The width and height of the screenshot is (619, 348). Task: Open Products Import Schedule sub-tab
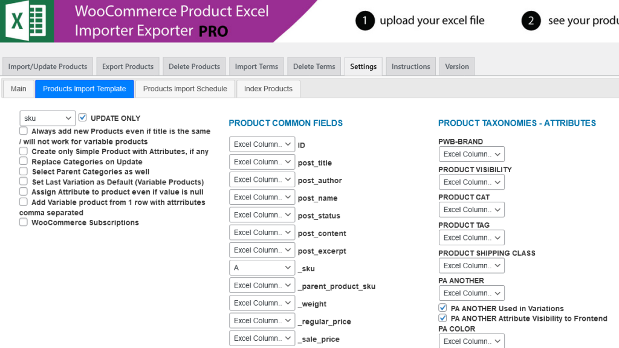[185, 89]
